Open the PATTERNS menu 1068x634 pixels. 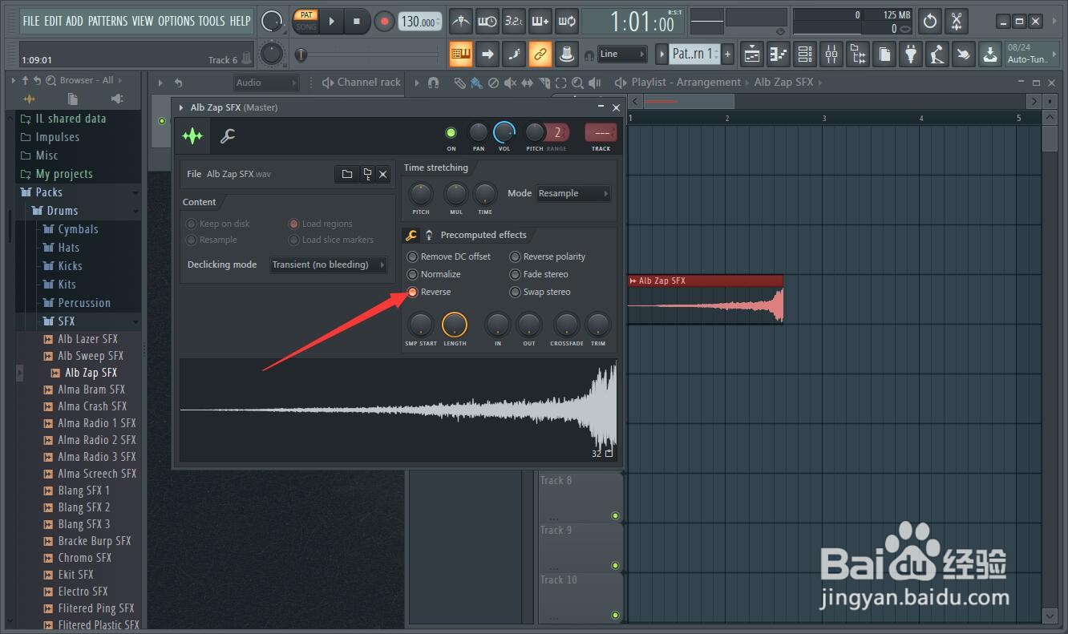pos(108,21)
